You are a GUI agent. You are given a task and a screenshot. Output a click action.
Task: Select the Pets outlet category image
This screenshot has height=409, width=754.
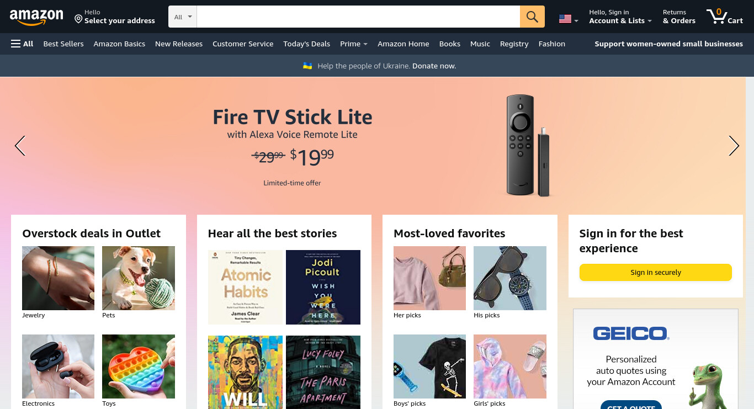click(x=139, y=278)
